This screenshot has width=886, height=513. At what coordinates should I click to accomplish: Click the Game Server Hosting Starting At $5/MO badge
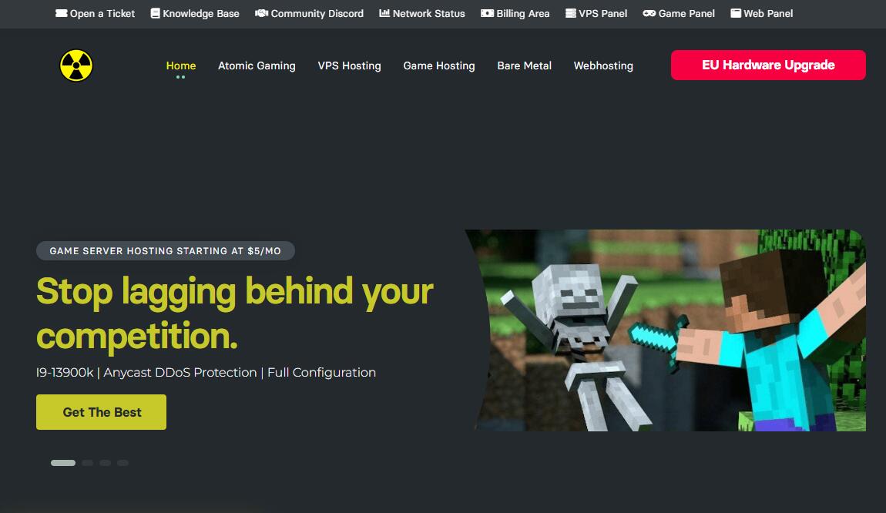[x=166, y=251]
